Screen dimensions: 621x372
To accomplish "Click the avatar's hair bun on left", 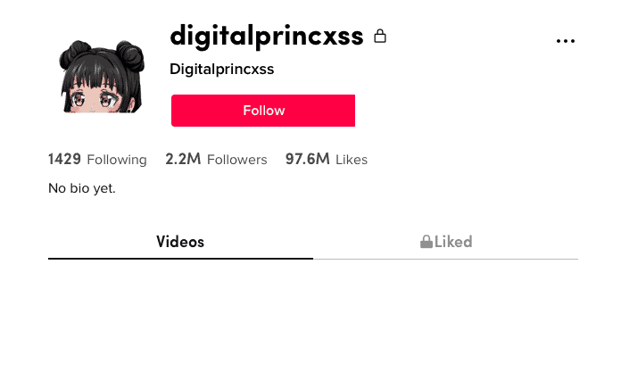I will click(76, 53).
